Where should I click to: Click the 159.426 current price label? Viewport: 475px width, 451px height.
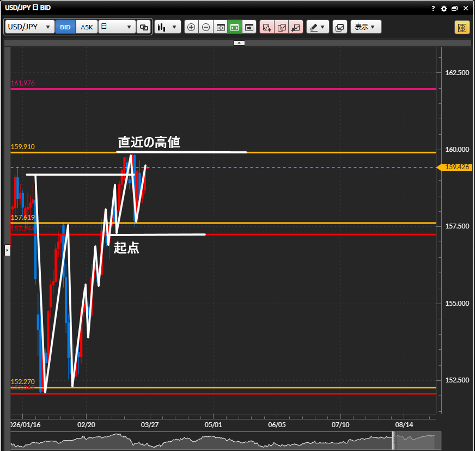pyautogui.click(x=456, y=168)
